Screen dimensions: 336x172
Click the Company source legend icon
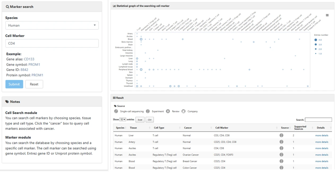coord(184,111)
